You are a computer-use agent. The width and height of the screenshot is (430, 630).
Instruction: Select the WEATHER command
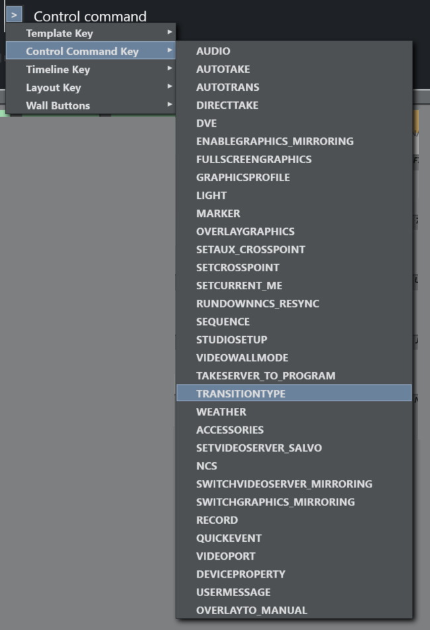pos(221,412)
